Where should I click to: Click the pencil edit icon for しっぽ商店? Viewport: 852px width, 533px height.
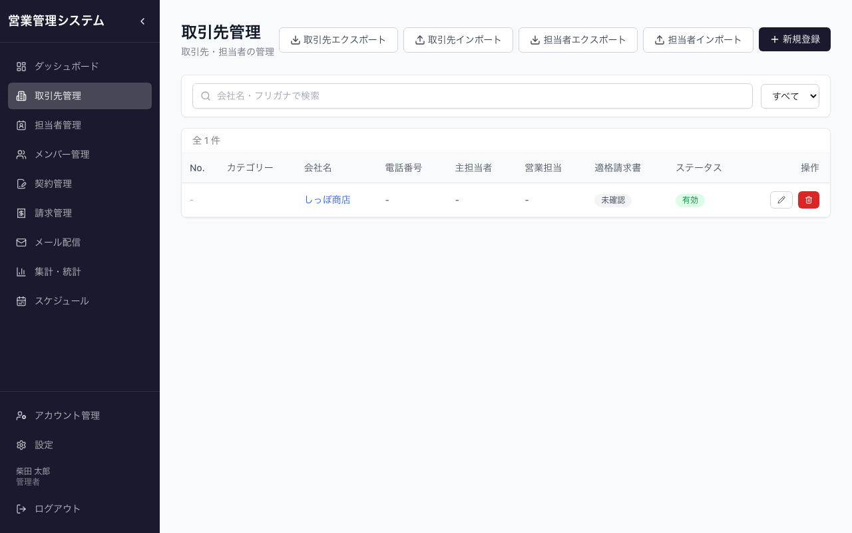tap(781, 200)
